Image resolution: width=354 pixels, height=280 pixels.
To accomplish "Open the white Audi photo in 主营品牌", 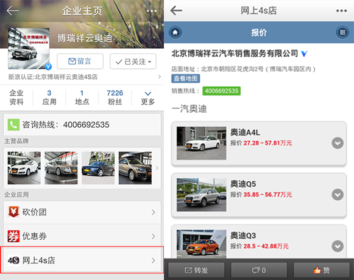I will point(24,168).
